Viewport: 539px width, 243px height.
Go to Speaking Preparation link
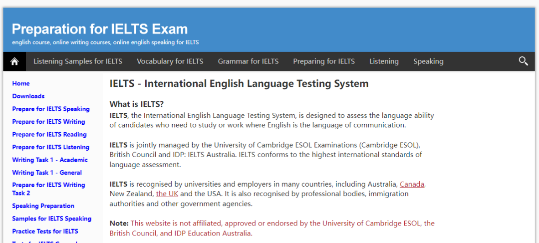point(43,206)
